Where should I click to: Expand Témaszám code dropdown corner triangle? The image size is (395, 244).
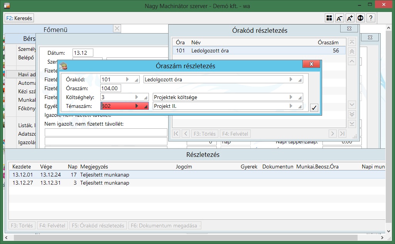click(x=145, y=106)
